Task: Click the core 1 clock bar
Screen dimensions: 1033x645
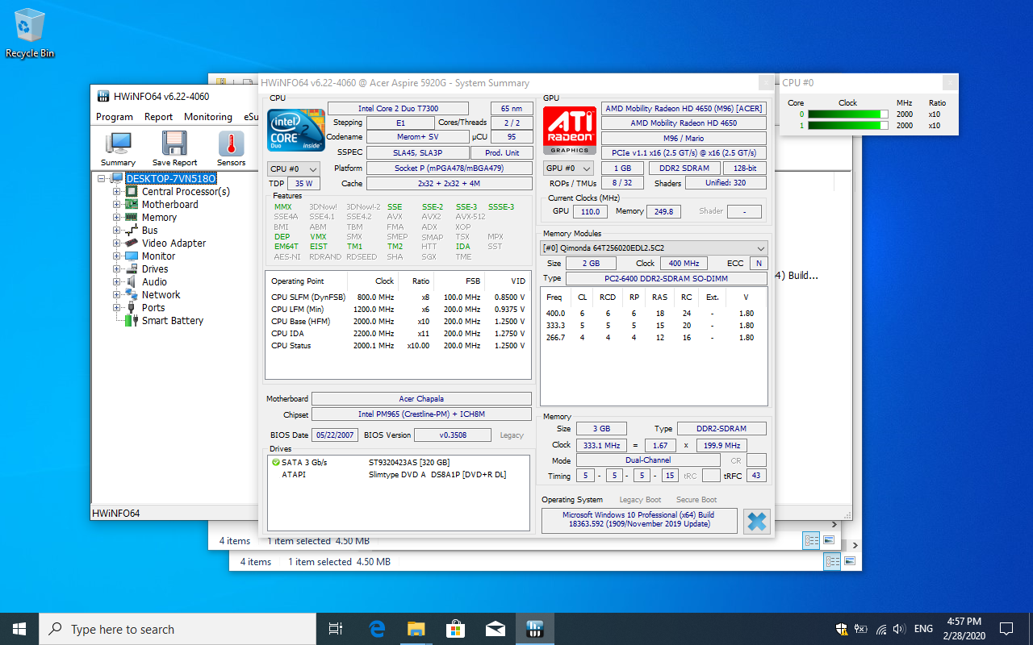Action: [847, 125]
